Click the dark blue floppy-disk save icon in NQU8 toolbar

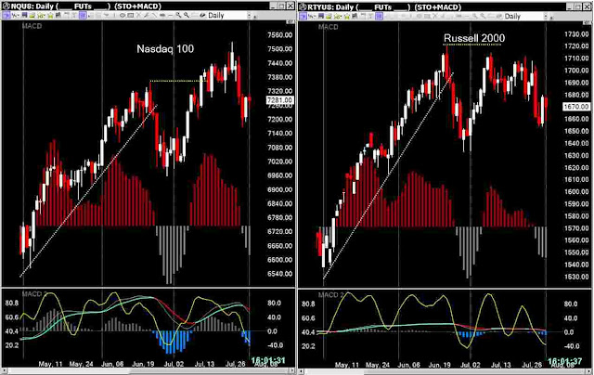pos(24,15)
